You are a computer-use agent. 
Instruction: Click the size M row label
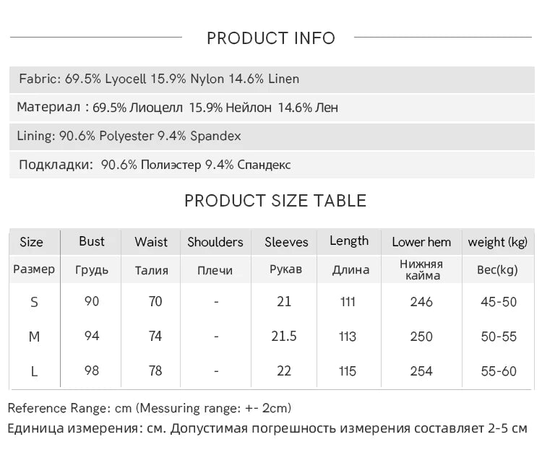click(34, 337)
